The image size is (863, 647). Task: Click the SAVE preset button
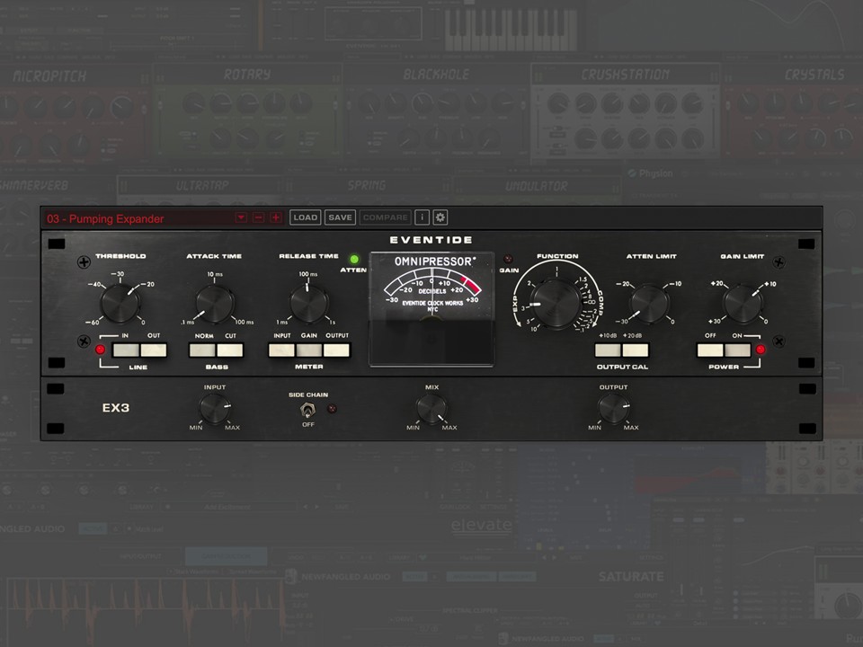point(340,217)
